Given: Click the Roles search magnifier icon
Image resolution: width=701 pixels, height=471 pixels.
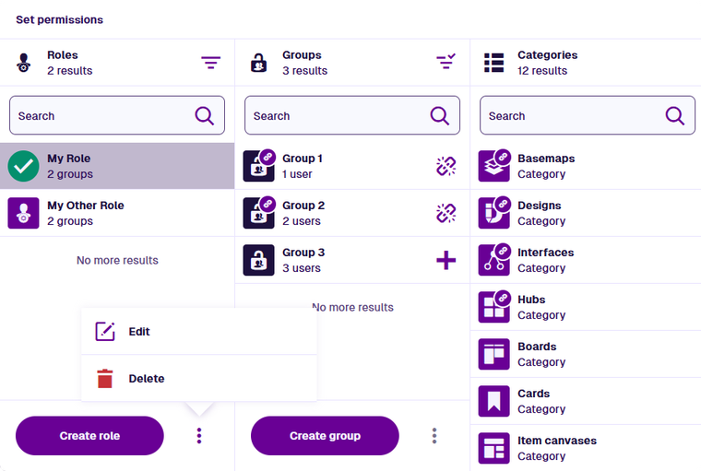Looking at the screenshot, I should tap(205, 116).
